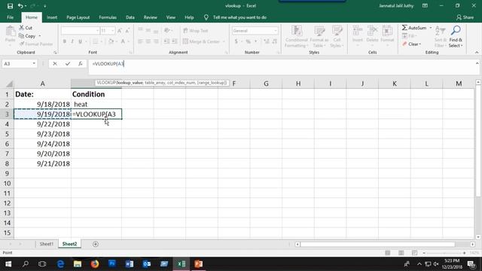
Task: Click the Undo arrow icon
Action: pyautogui.click(x=20, y=6)
